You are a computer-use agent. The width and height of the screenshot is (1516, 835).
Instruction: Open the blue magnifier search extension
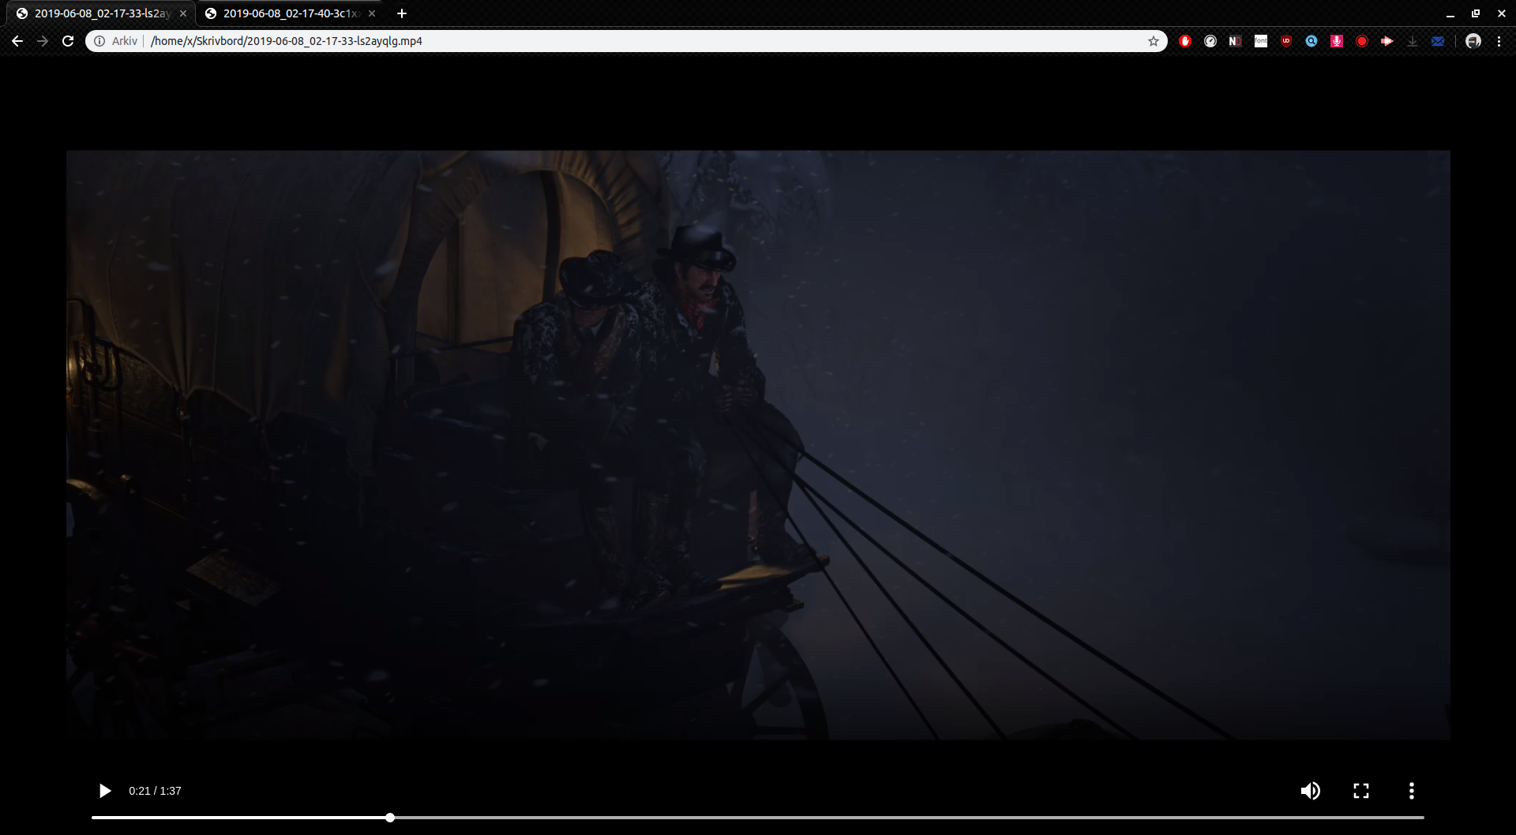click(1311, 41)
